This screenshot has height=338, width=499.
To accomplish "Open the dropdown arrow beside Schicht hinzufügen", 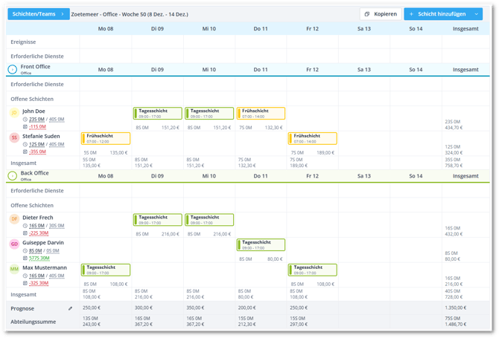I will 477,14.
